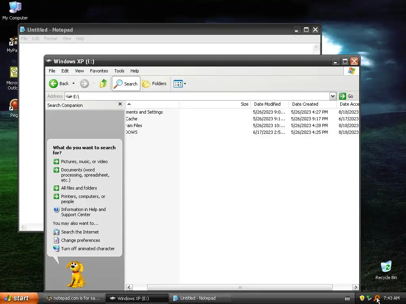Select the WINDOWS folder row
Viewport: 406px width, 304px height.
click(132, 132)
